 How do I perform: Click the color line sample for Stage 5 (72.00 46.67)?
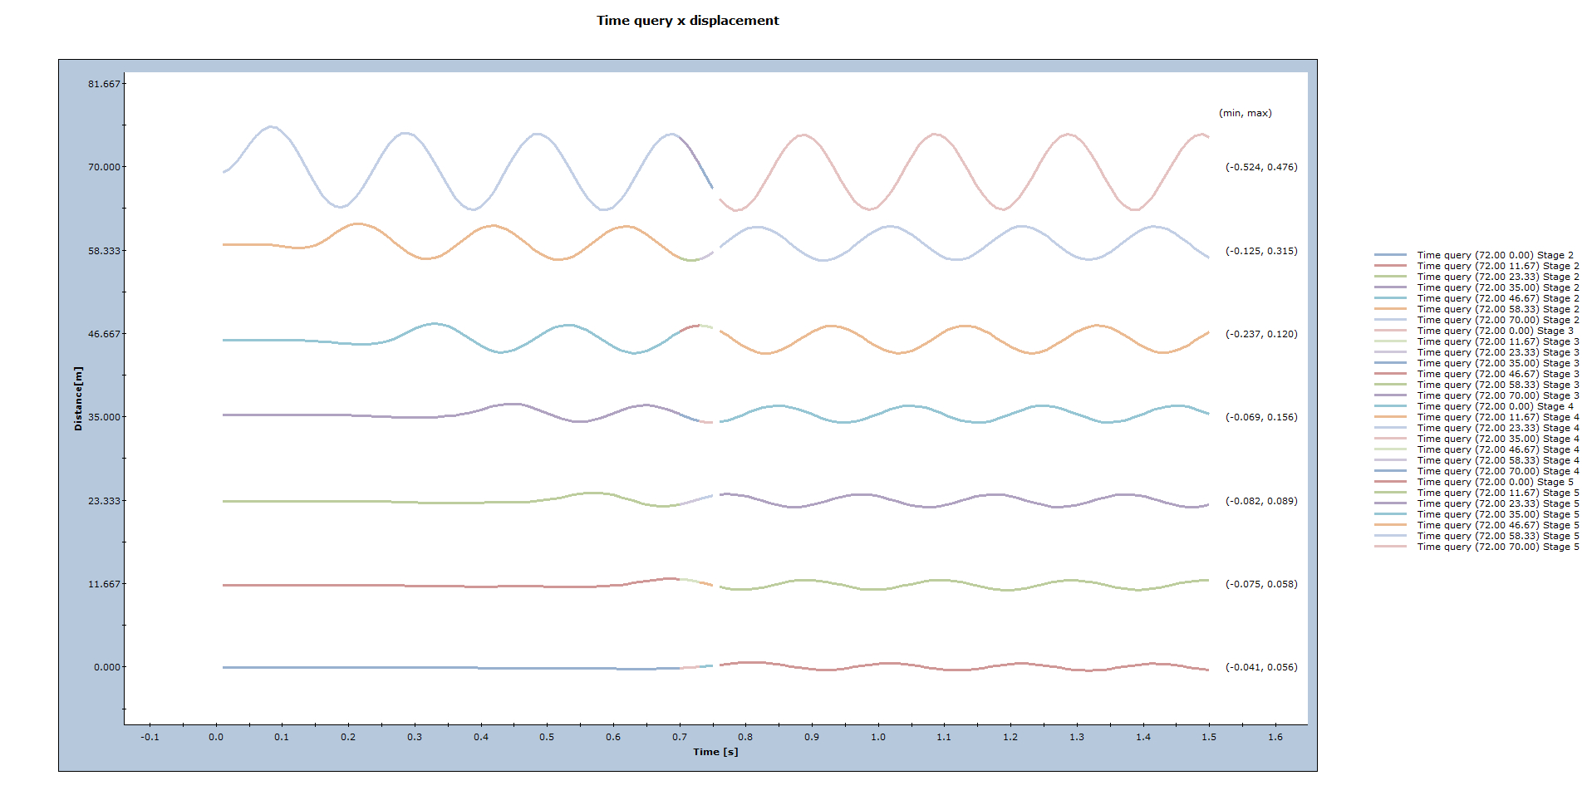pos(1391,525)
